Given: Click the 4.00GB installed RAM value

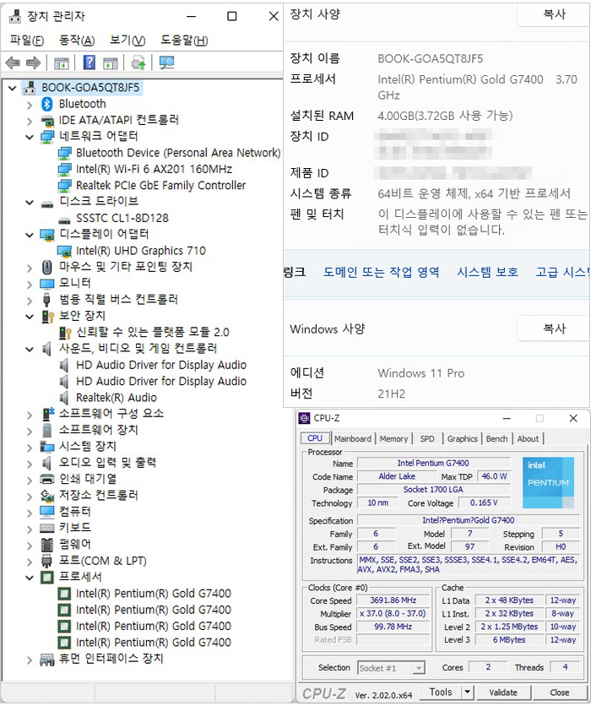Looking at the screenshot, I should tap(445, 117).
